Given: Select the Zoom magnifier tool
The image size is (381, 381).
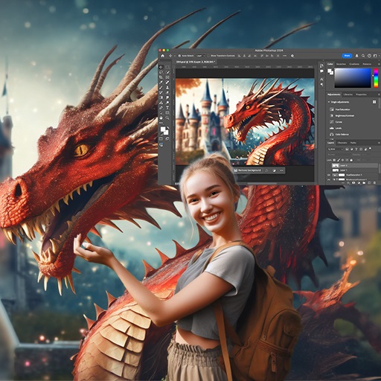Looking at the screenshot, I should (x=167, y=118).
